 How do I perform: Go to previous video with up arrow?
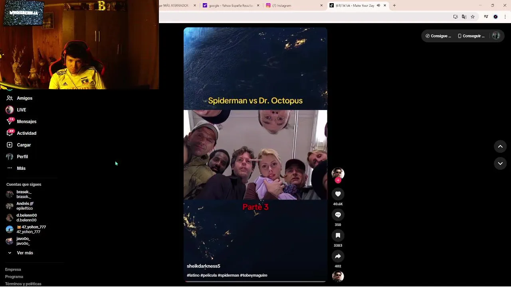point(500,147)
